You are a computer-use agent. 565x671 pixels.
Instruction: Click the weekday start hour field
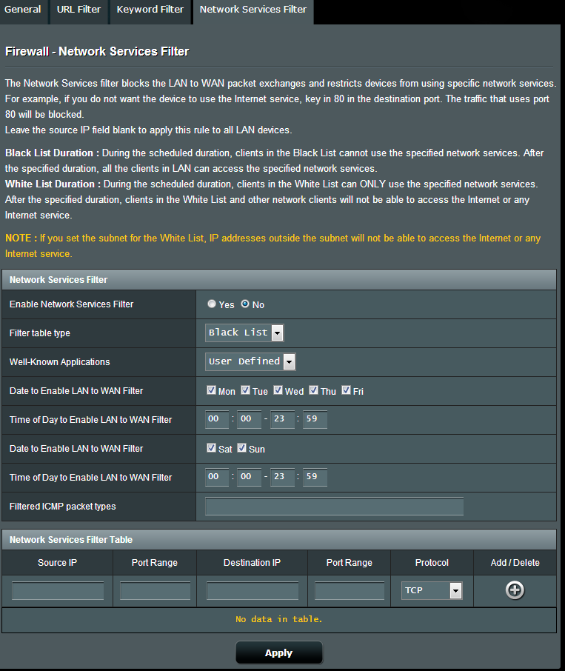217,419
